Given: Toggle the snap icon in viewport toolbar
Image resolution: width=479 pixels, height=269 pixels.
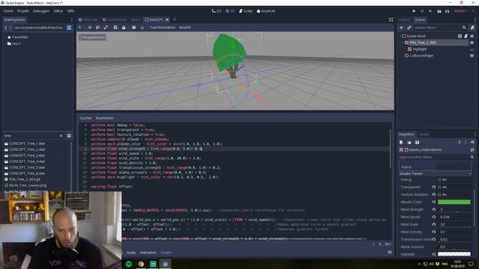Looking at the screenshot, I should [x=142, y=28].
